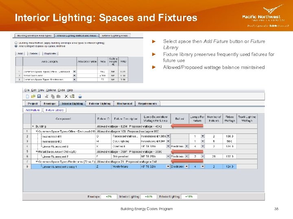Image resolution: width=293 pixels, height=219 pixels.
Task: Click the Fixture Library button
Action: [55, 110]
